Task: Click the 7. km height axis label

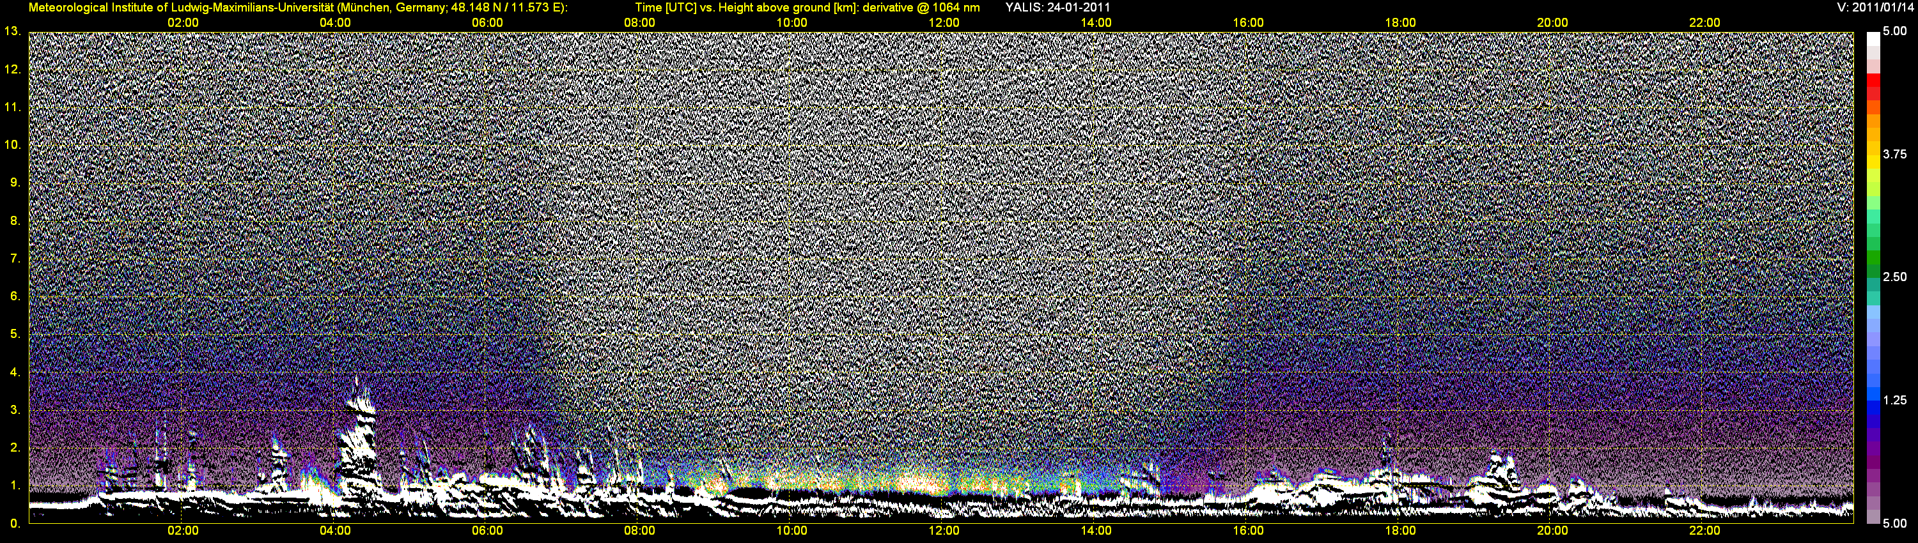Action: (x=15, y=259)
